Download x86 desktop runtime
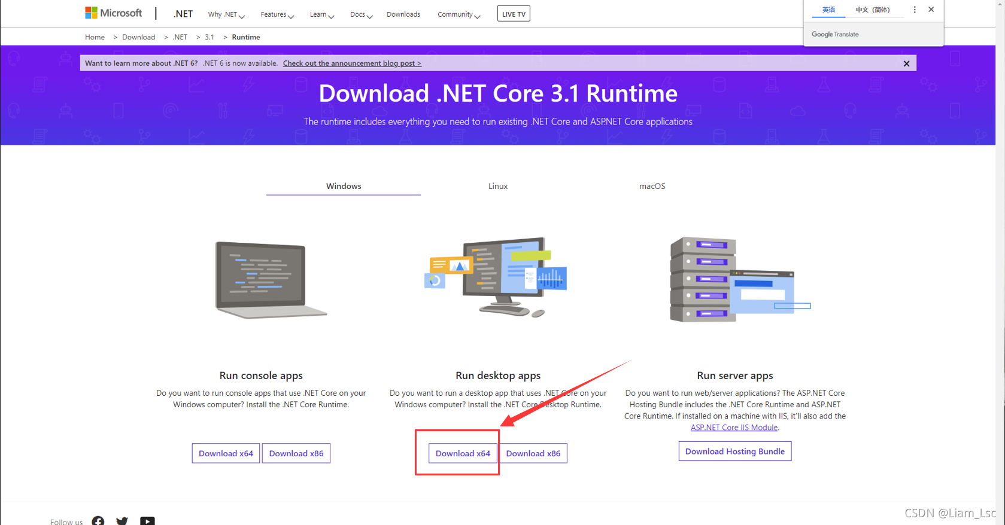Image resolution: width=1005 pixels, height=525 pixels. (x=533, y=453)
